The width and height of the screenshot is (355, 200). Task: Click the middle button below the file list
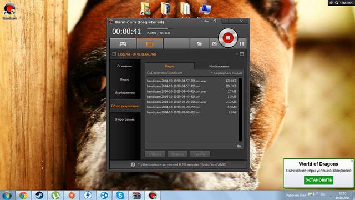click(x=177, y=154)
